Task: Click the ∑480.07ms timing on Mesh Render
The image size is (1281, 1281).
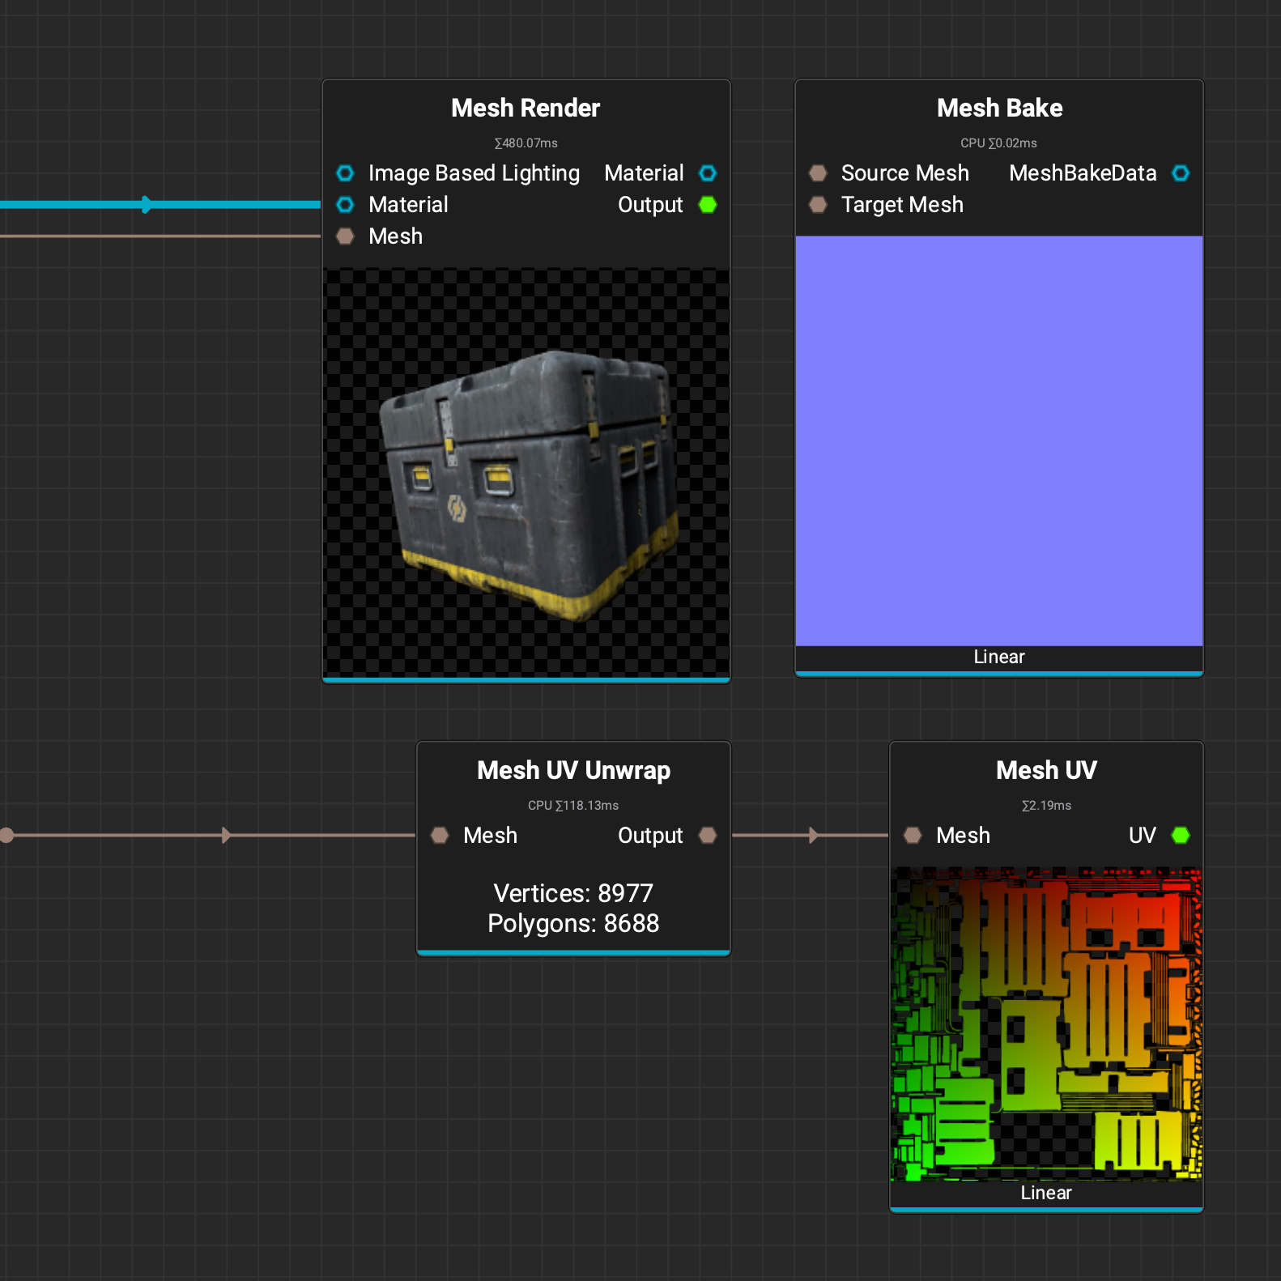Action: [x=526, y=143]
